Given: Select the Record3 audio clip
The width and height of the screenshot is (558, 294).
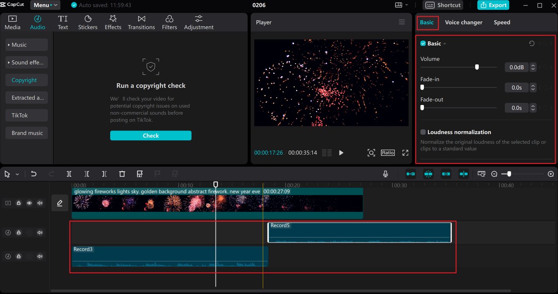Looking at the screenshot, I should click(170, 256).
